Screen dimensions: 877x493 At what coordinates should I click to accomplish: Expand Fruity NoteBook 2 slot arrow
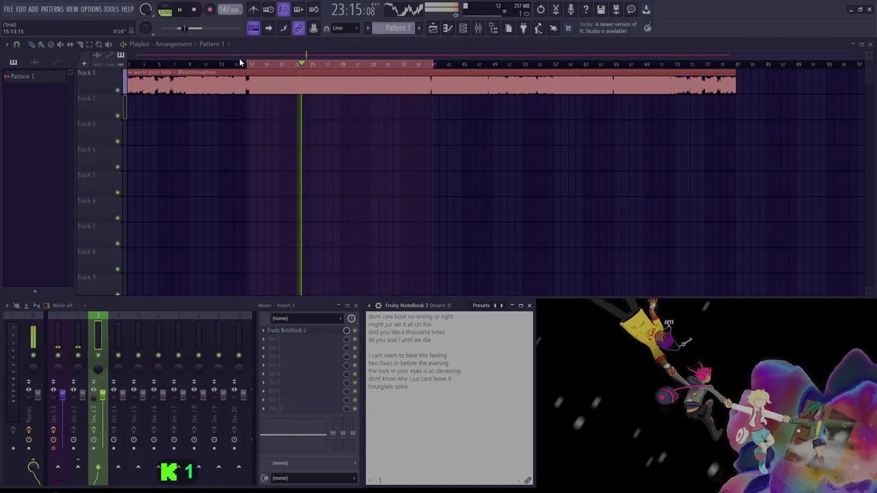264,331
